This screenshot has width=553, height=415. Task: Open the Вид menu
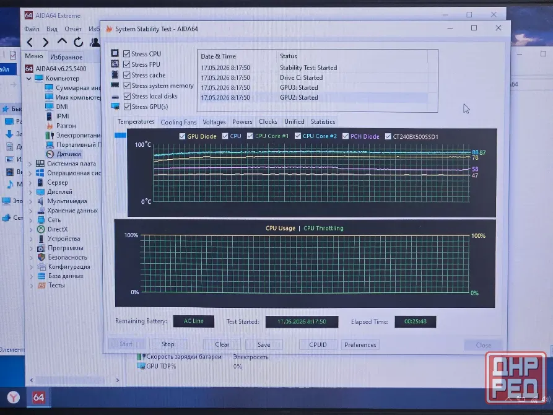(52, 29)
